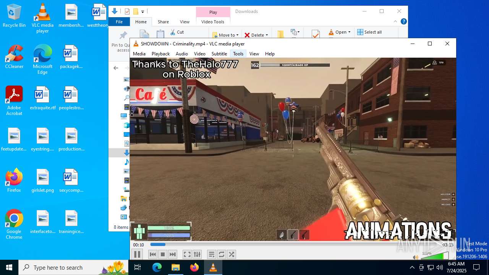Viewport: 489px width, 275px height.
Task: Mute audio via VLC speaker icon
Action: [x=416, y=257]
